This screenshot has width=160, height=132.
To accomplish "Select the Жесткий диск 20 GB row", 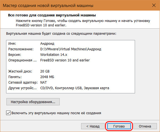I will point(71,71).
